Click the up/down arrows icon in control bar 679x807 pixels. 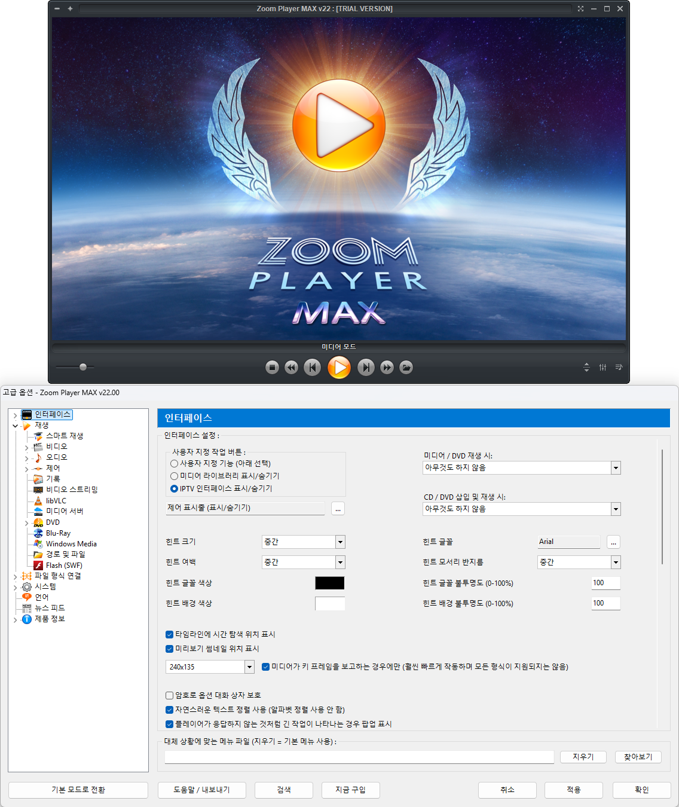coord(586,367)
